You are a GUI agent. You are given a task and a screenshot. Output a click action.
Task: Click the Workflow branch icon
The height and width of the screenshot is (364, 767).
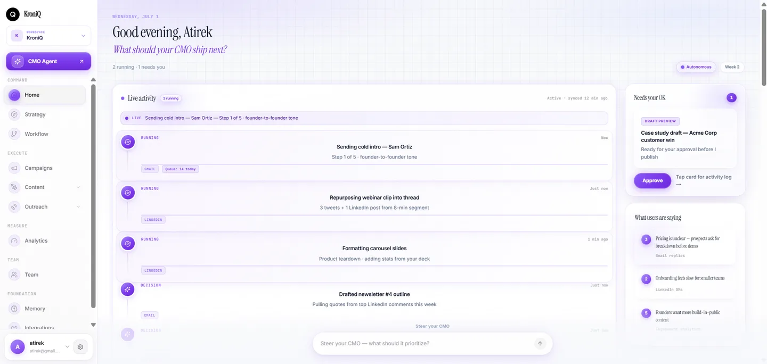[14, 134]
